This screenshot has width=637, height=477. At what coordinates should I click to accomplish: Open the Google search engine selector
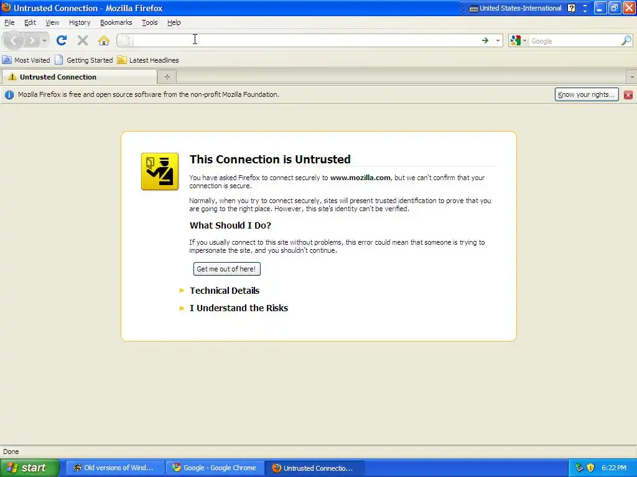pyautogui.click(x=518, y=40)
